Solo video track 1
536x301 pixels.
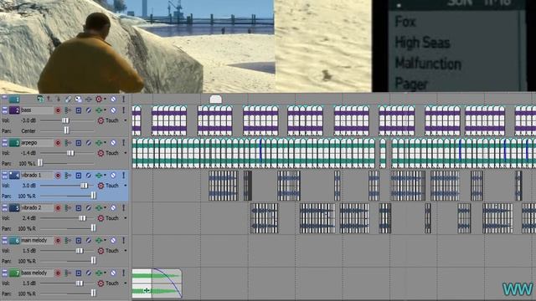coord(123,99)
